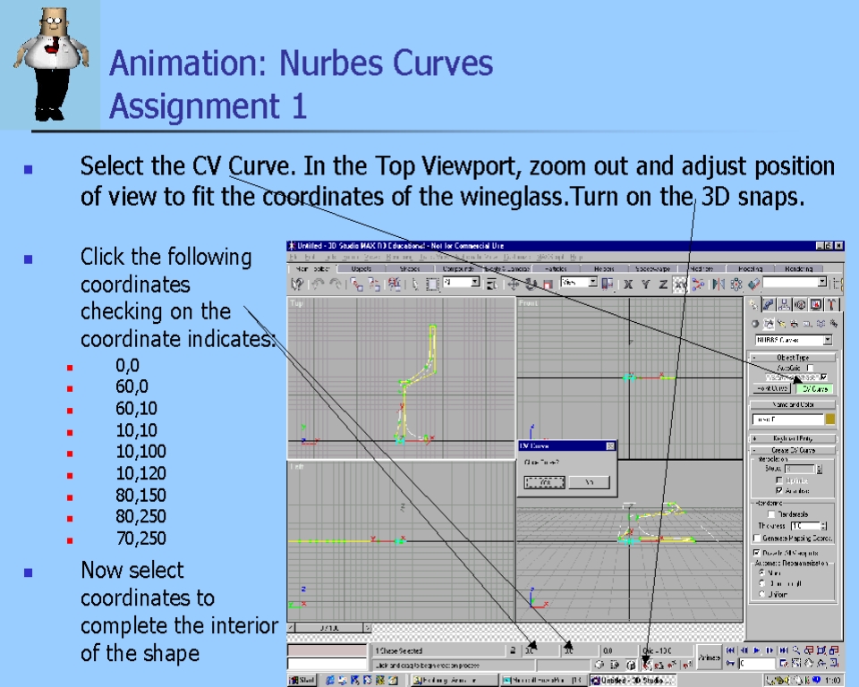Image resolution: width=859 pixels, height=687 pixels.
Task: Enable the AutoGrid checkbox
Action: coord(811,368)
